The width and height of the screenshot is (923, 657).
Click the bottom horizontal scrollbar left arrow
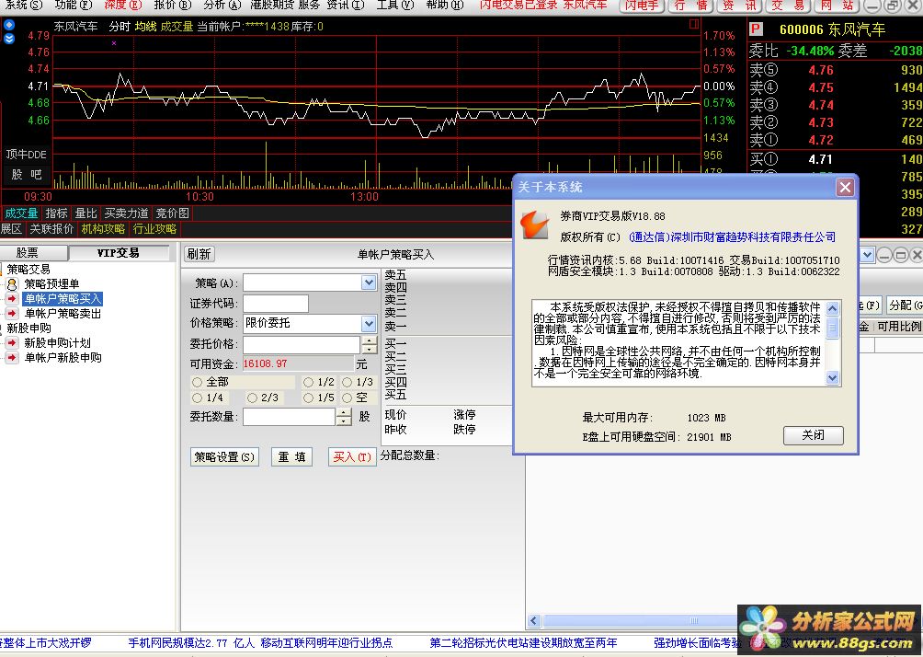pyautogui.click(x=534, y=620)
